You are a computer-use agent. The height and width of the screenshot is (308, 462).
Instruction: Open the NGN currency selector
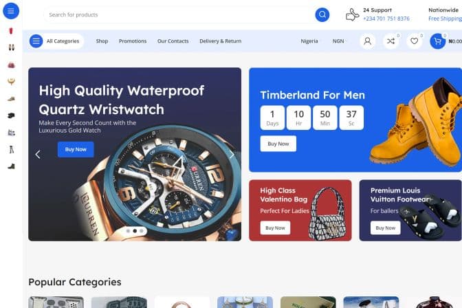click(338, 41)
